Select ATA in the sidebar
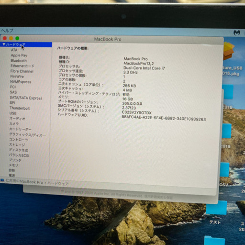This screenshot has width=245, height=245. click(x=14, y=50)
